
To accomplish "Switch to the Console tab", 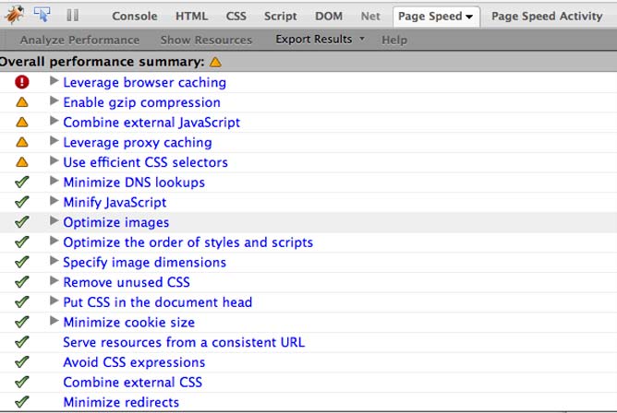I will click(135, 16).
